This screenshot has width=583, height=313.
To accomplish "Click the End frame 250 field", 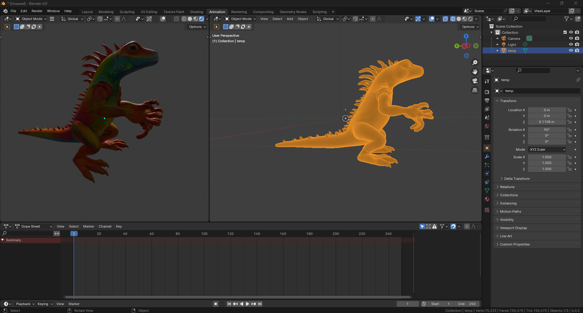I will tap(467, 304).
